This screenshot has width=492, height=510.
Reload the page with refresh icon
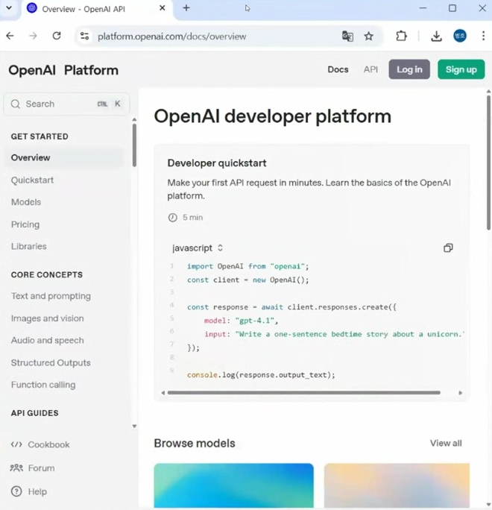(57, 36)
